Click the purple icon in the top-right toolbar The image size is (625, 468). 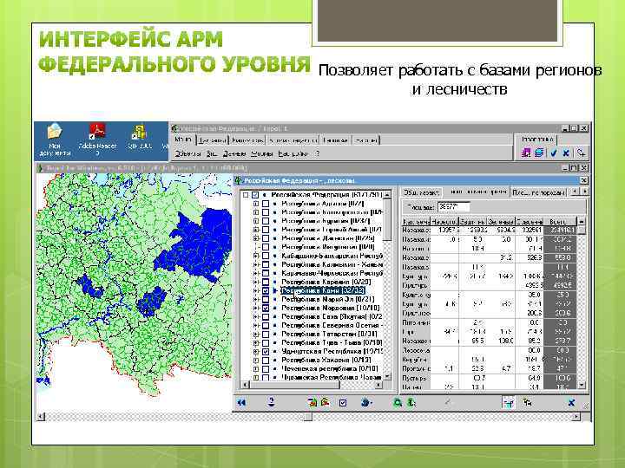526,153
